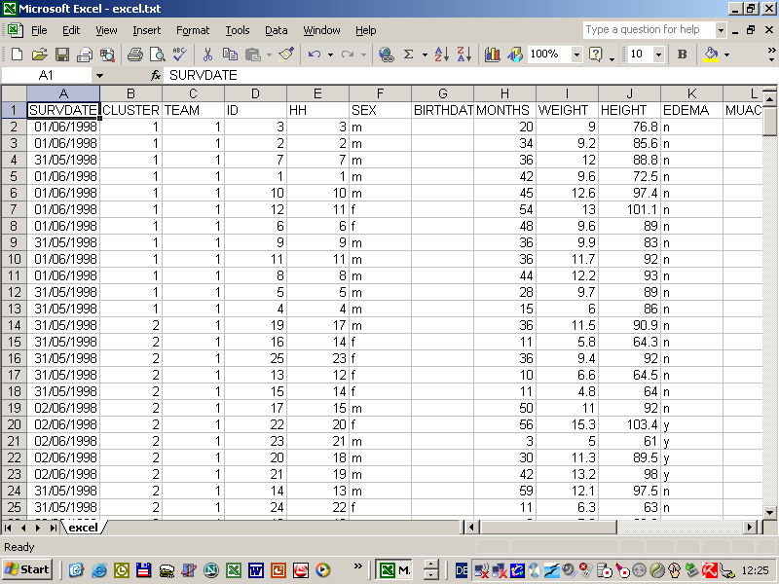Click the Windows Start button
Screen dimensions: 779x584
pos(27,569)
